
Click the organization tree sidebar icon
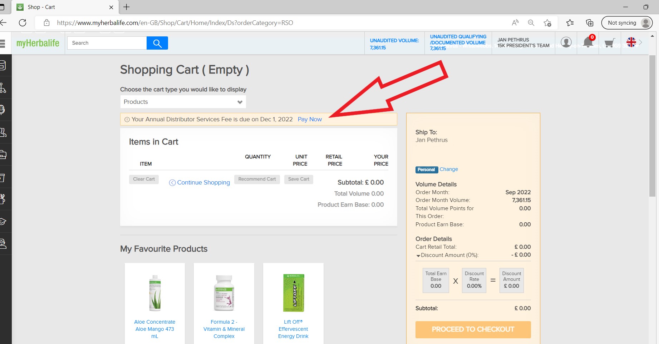pyautogui.click(x=3, y=88)
